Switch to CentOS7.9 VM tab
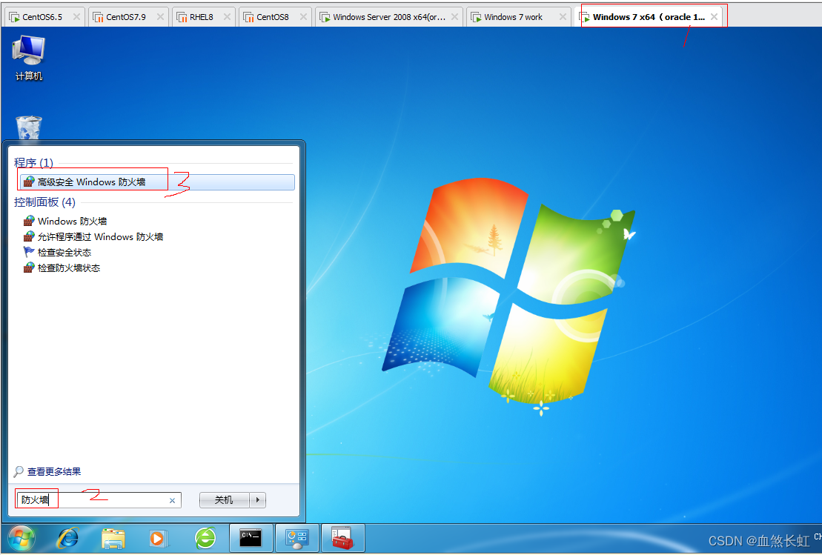Viewport: 822px width, 555px height. pyautogui.click(x=126, y=17)
